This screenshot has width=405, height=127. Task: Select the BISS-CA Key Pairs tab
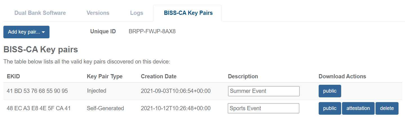click(188, 13)
